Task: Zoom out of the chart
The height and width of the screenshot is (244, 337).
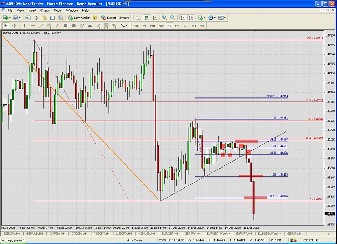Action: [x=173, y=18]
